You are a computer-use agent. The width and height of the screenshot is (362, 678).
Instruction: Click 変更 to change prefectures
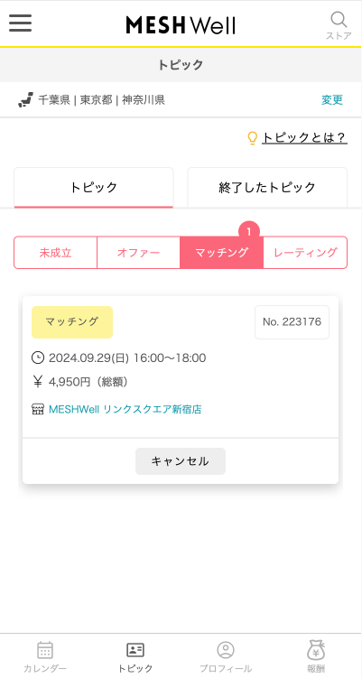332,100
